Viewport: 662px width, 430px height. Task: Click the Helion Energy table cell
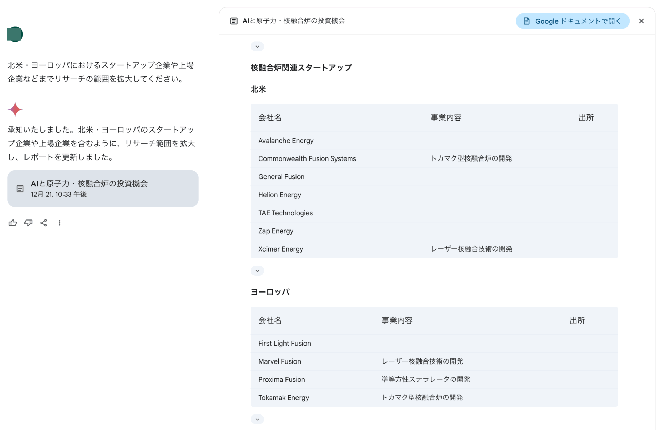(280, 195)
